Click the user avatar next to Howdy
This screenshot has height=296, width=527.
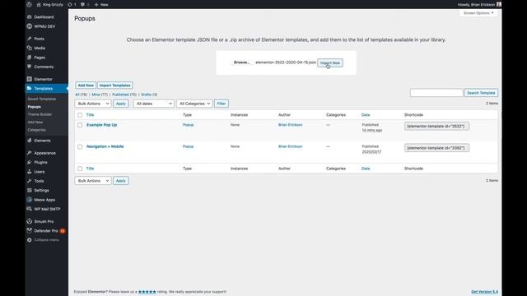(499, 4)
